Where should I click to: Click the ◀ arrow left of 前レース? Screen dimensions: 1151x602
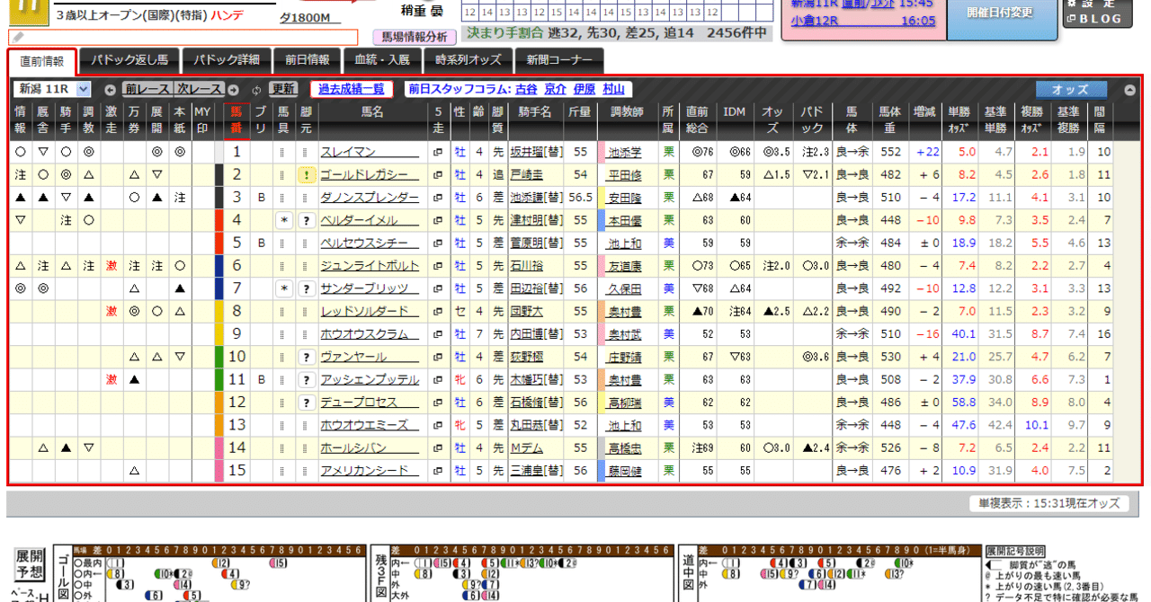110,89
